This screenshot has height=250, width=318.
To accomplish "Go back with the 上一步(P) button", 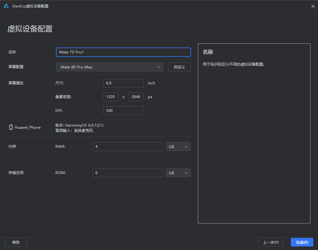I will click(x=271, y=242).
